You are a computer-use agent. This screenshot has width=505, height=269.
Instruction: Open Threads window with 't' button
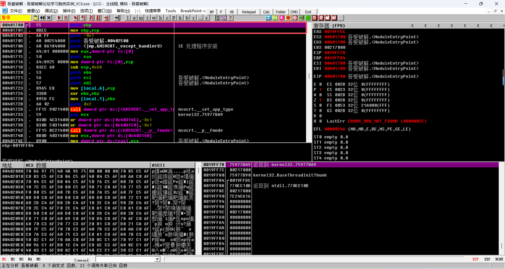click(x=147, y=18)
